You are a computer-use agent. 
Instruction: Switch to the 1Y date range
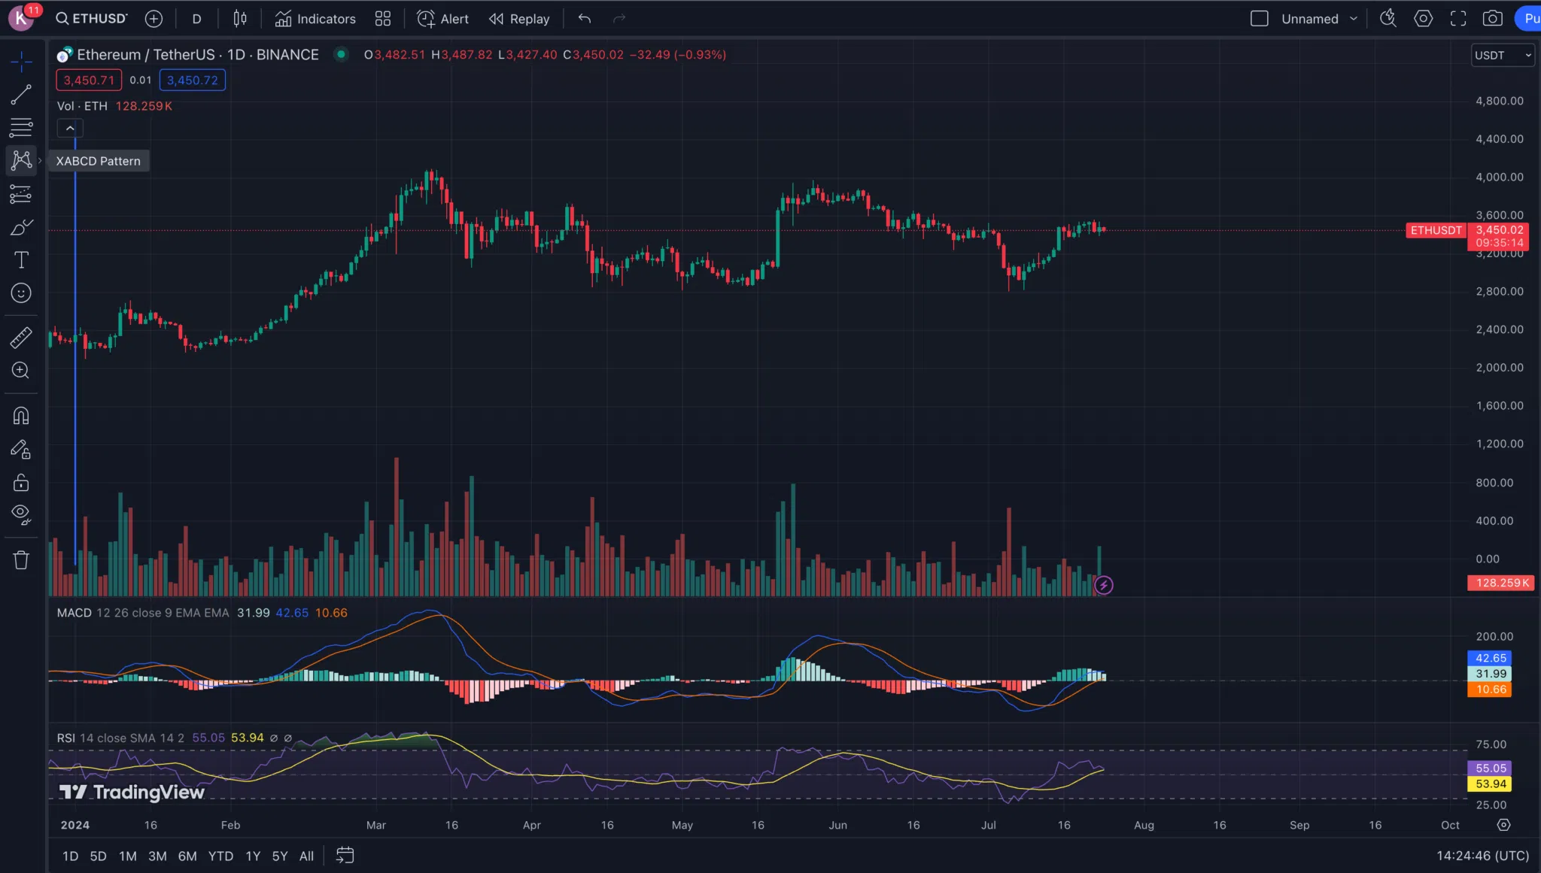click(253, 856)
